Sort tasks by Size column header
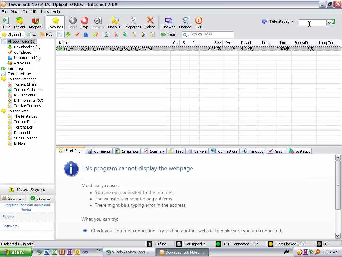The height and width of the screenshot is (257, 342). [211, 43]
